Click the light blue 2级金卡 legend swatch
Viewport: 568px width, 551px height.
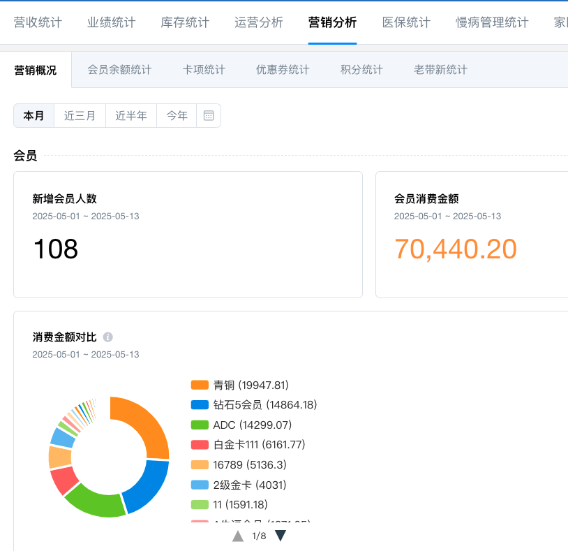(x=200, y=485)
